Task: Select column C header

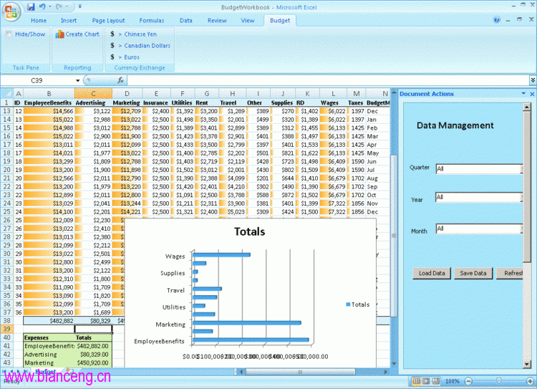Action: 93,94
